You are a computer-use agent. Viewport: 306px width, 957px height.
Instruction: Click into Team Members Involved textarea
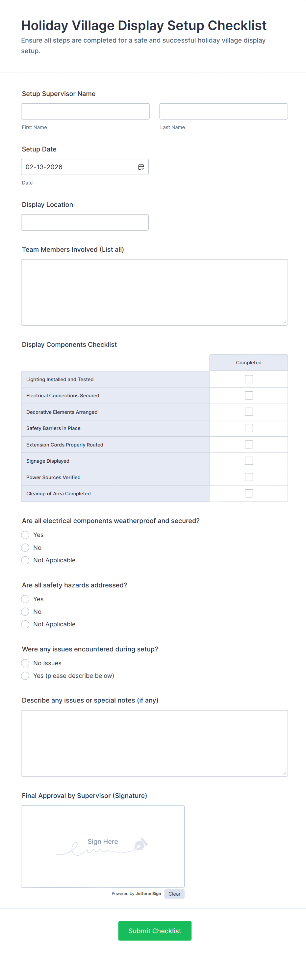154,292
